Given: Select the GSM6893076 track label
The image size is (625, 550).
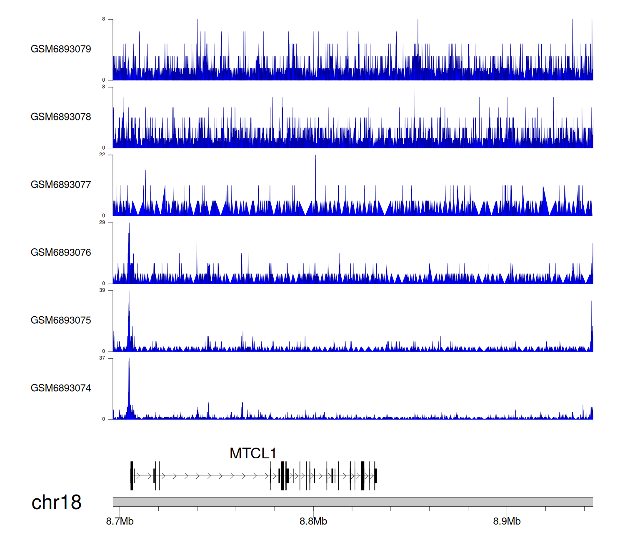Looking at the screenshot, I should coord(61,252).
